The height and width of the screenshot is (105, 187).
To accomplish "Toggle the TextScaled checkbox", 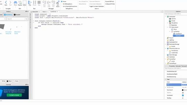I will tap(183, 95).
